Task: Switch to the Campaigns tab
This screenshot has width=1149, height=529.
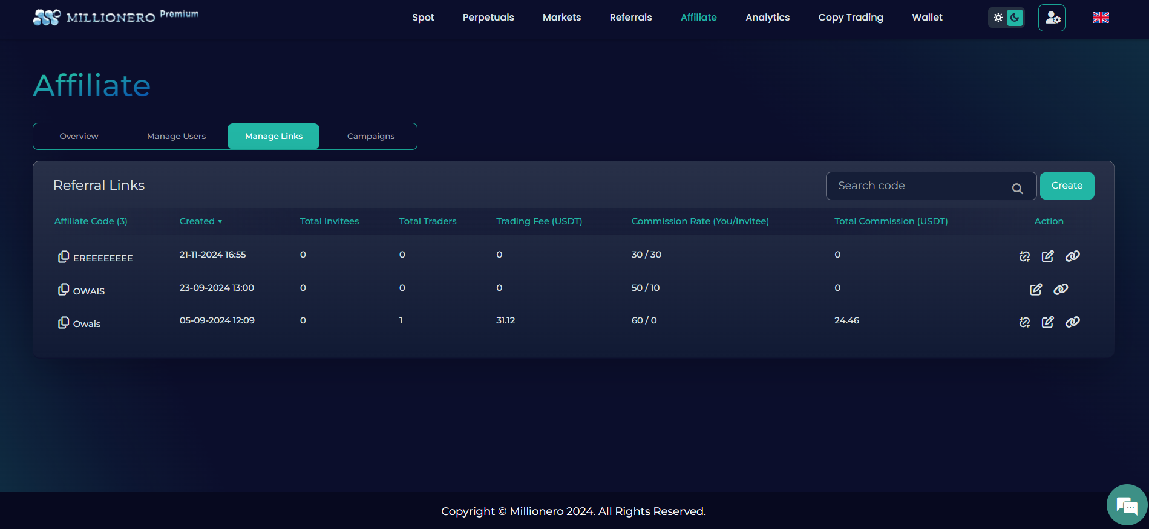Action: point(370,137)
